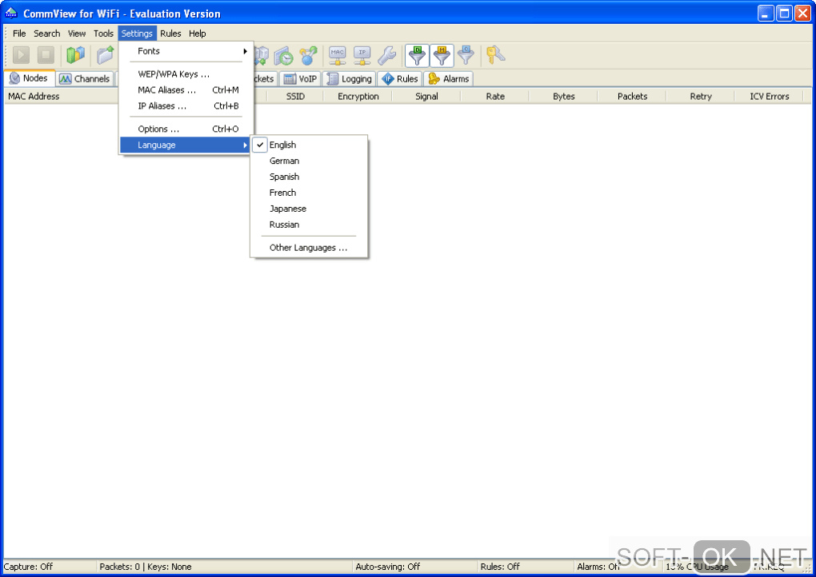
Task: Expand the Fonts submenu
Action: point(186,51)
